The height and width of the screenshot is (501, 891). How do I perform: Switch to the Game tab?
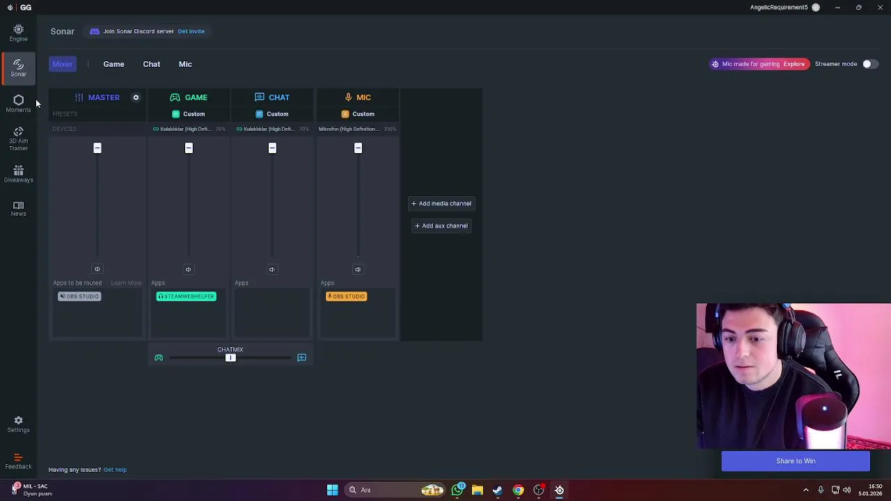[x=113, y=64]
